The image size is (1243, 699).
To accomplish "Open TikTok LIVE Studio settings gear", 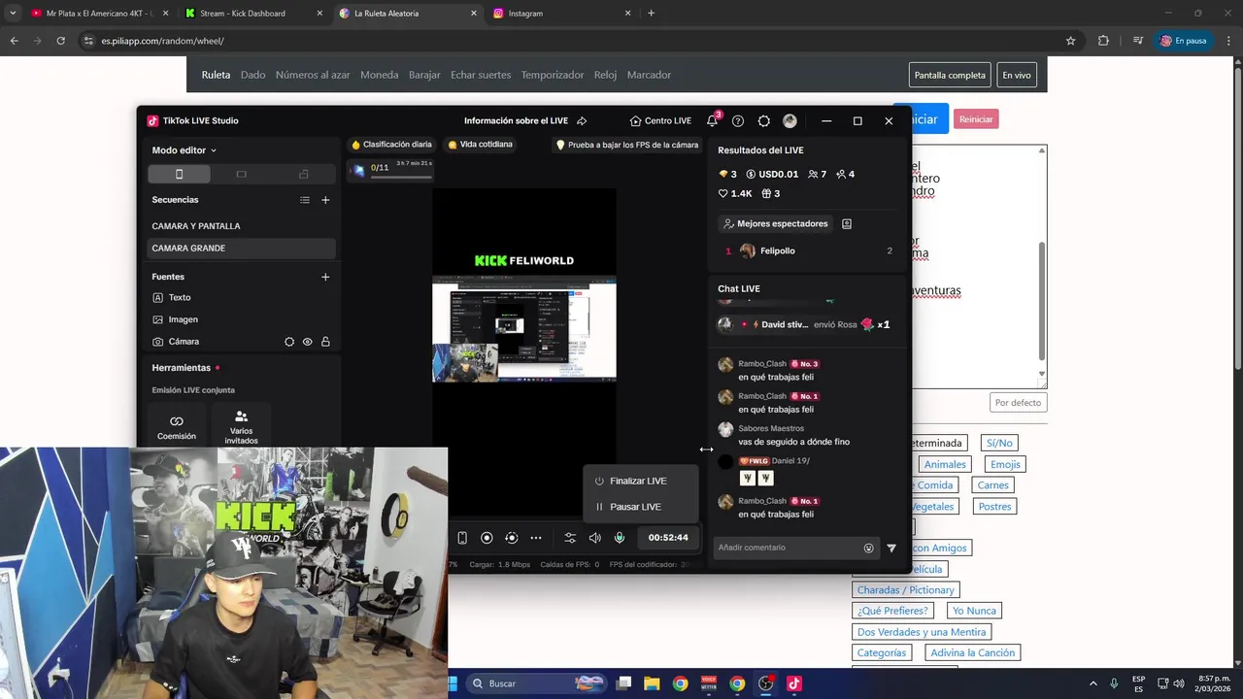I will point(764,121).
